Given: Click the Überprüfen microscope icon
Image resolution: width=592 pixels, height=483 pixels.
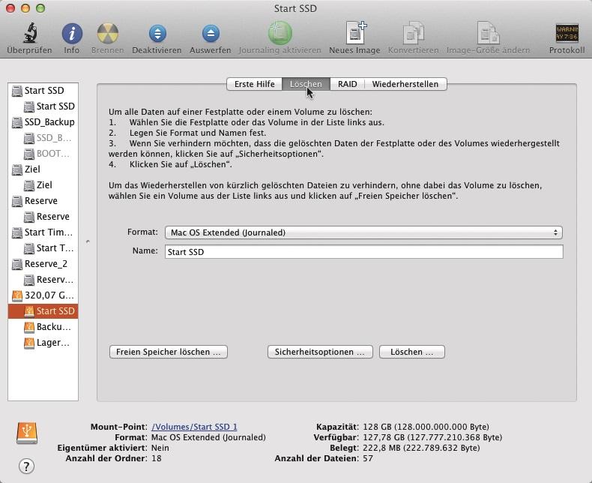Looking at the screenshot, I should 30,33.
